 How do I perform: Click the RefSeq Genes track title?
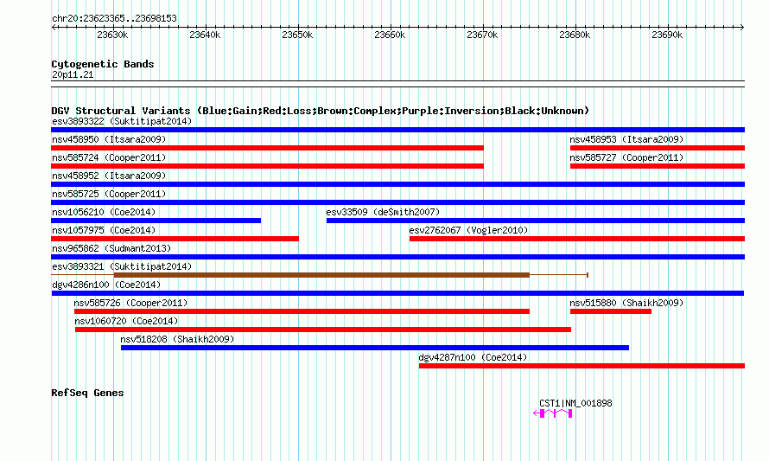pos(87,393)
